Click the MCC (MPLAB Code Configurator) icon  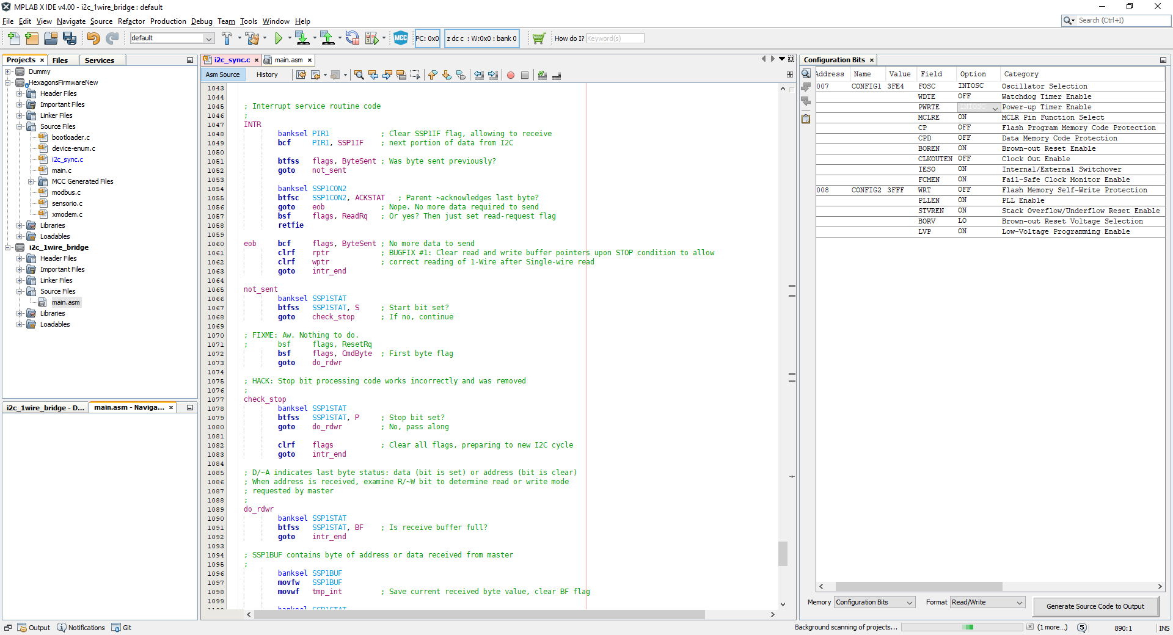pos(401,38)
